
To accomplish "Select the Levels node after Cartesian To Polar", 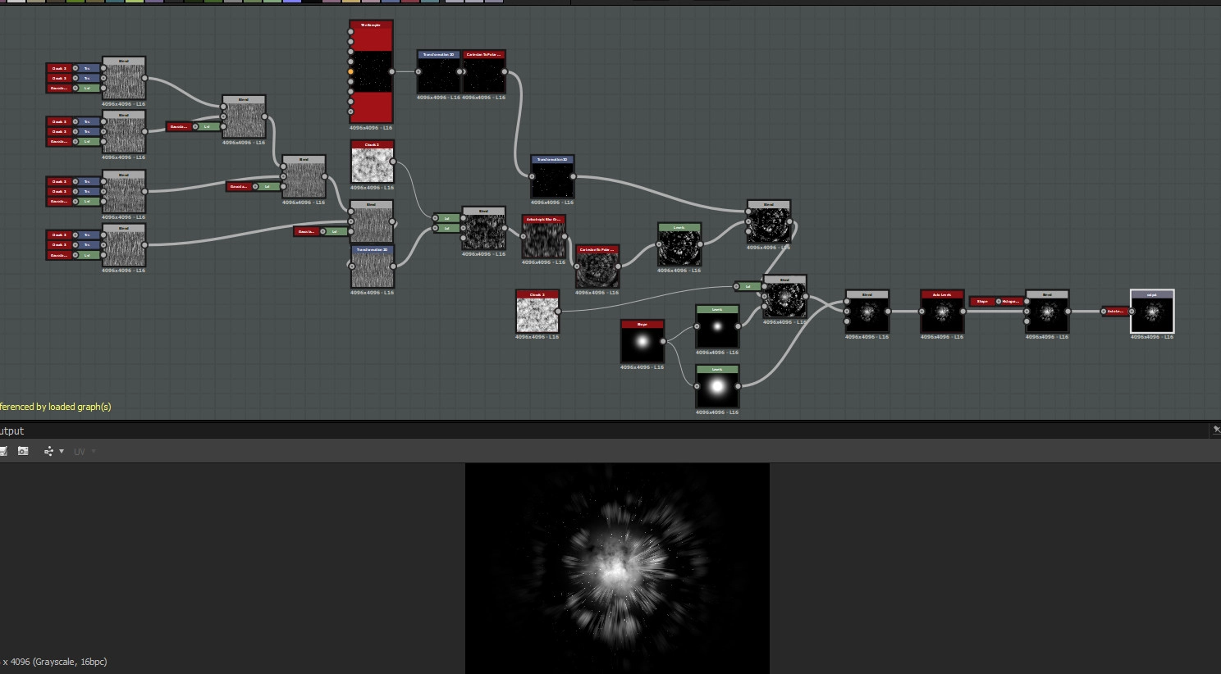I will tap(679, 245).
